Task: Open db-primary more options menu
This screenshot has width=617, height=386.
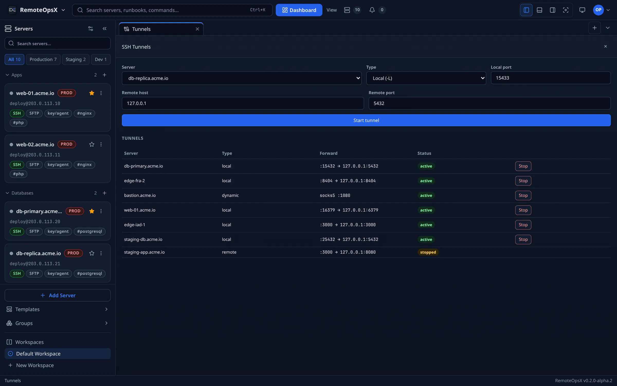Action: 101,211
